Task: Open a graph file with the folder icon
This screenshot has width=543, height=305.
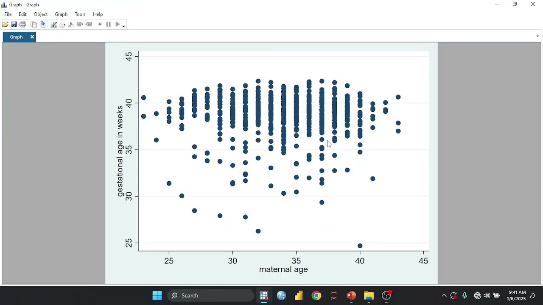Action: pos(5,25)
